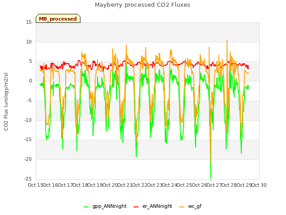Click the y-axis value 5
286x215 pixels.
[x=30, y=61]
